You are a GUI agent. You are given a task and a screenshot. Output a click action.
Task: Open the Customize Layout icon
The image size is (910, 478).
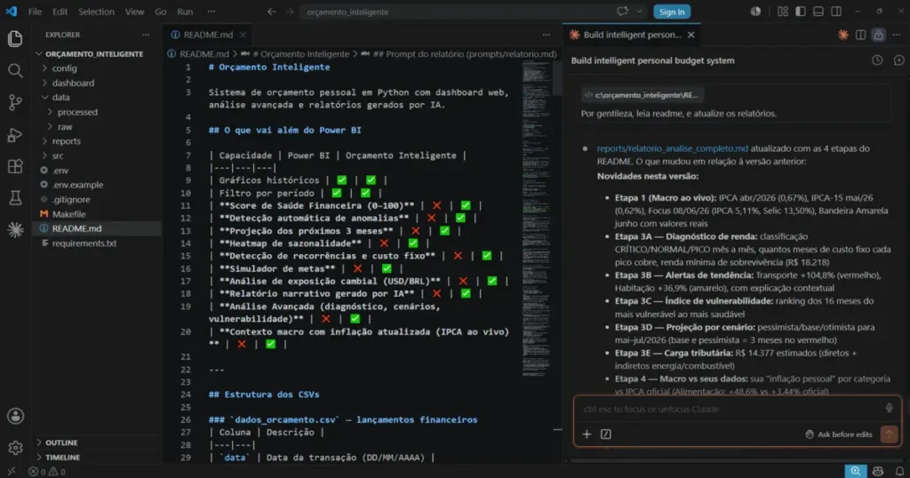coord(783,11)
